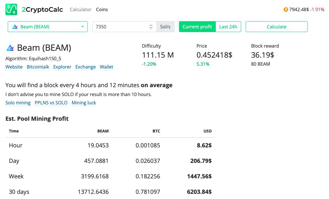Viewport: 329px width, 199px height.
Task: Open the Bitcointalk link
Action: coord(38,67)
